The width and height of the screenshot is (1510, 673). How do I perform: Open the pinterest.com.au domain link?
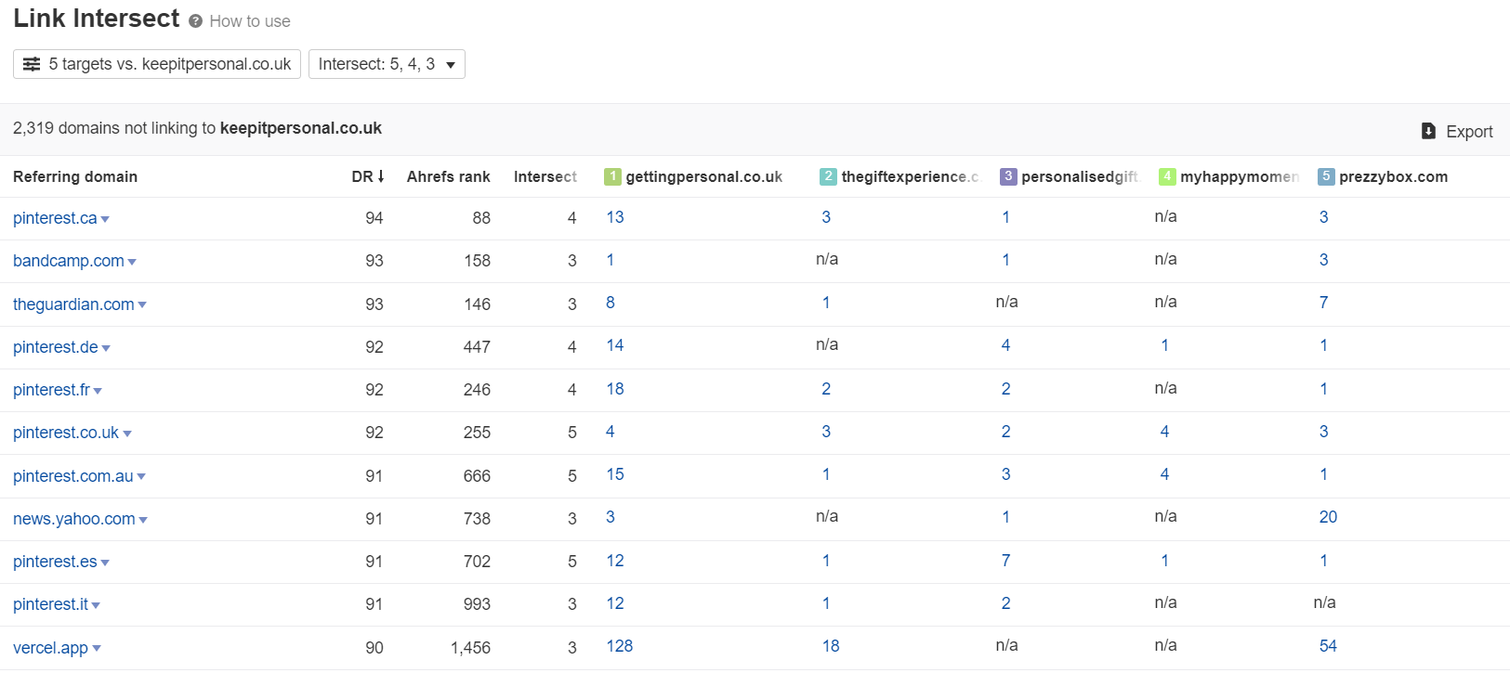tap(73, 476)
